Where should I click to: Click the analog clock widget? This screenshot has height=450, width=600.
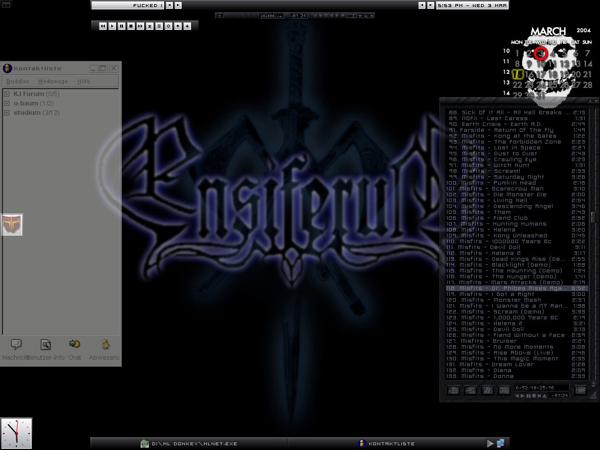pyautogui.click(x=16, y=433)
